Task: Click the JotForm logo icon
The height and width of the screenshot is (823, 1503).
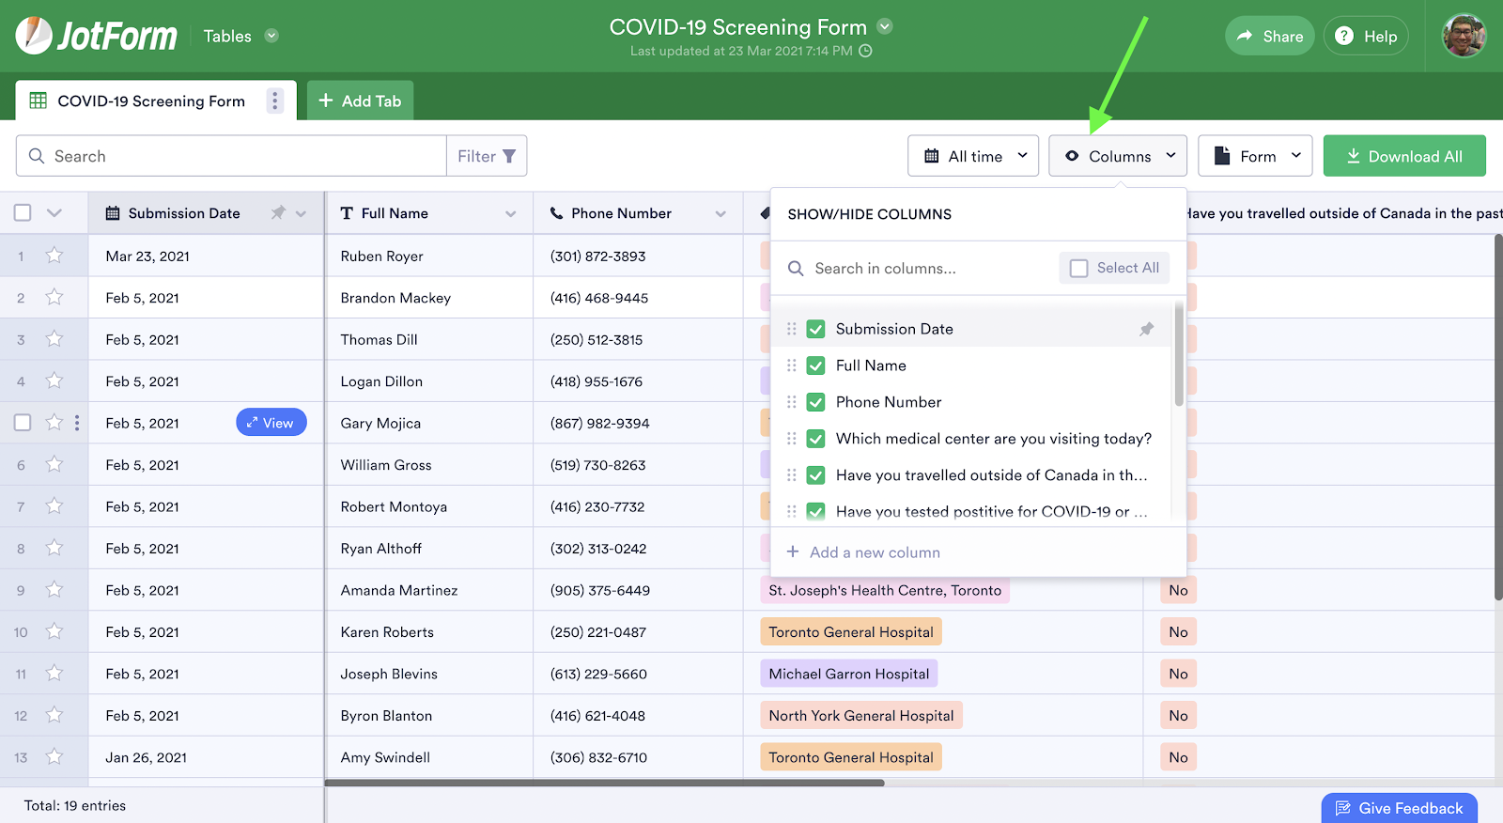Action: (34, 36)
